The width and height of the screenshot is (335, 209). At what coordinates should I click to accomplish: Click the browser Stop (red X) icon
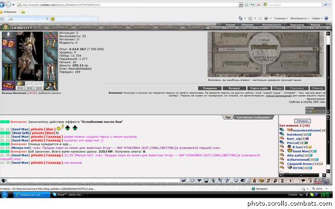pos(259,4)
